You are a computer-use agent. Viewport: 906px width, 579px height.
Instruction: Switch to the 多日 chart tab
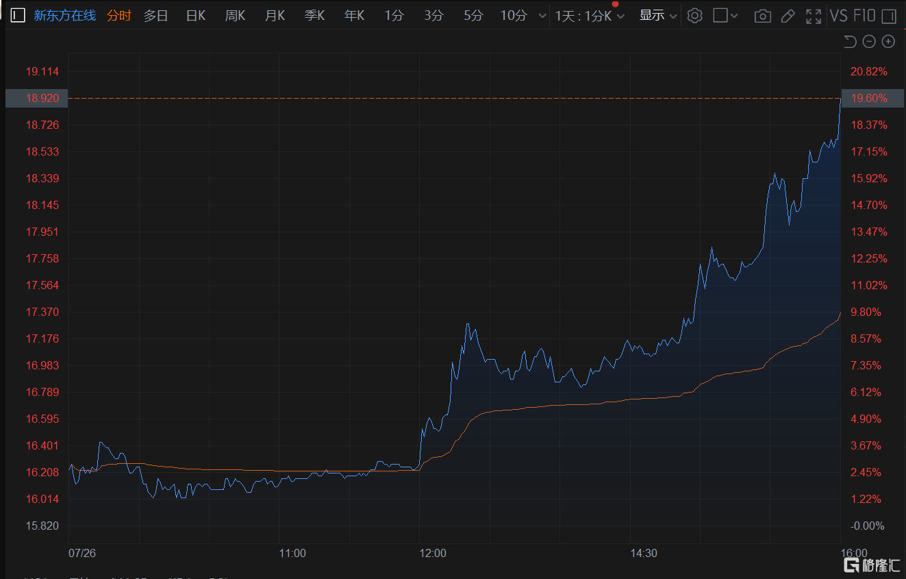pyautogui.click(x=155, y=15)
